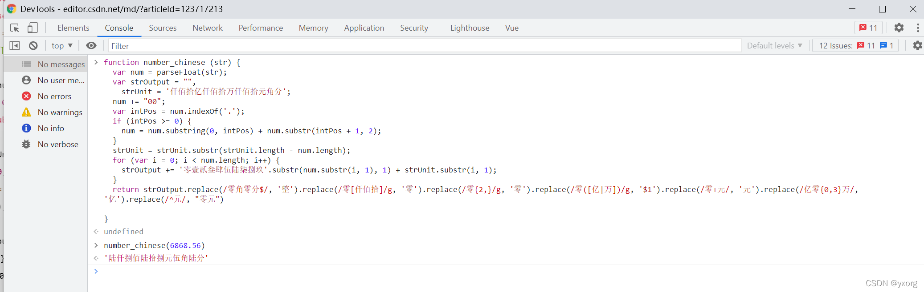Select the No user messages filter
924x292 pixels.
point(45,80)
